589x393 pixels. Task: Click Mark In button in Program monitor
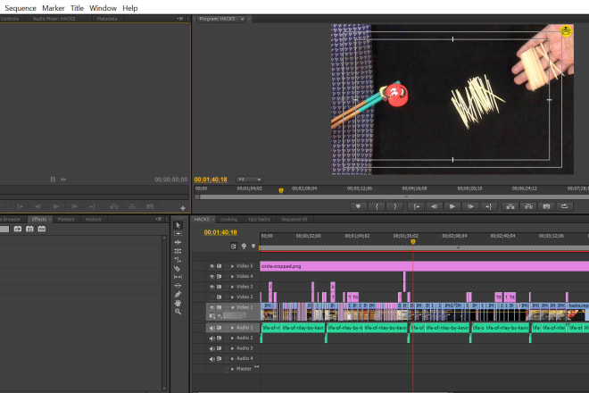[377, 206]
